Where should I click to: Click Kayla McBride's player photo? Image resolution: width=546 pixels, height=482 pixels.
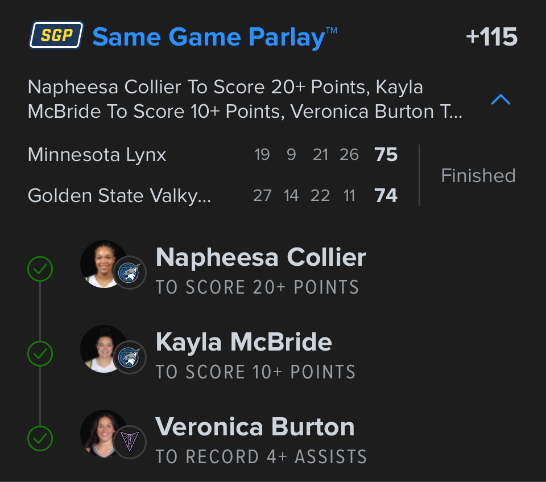click(x=102, y=348)
